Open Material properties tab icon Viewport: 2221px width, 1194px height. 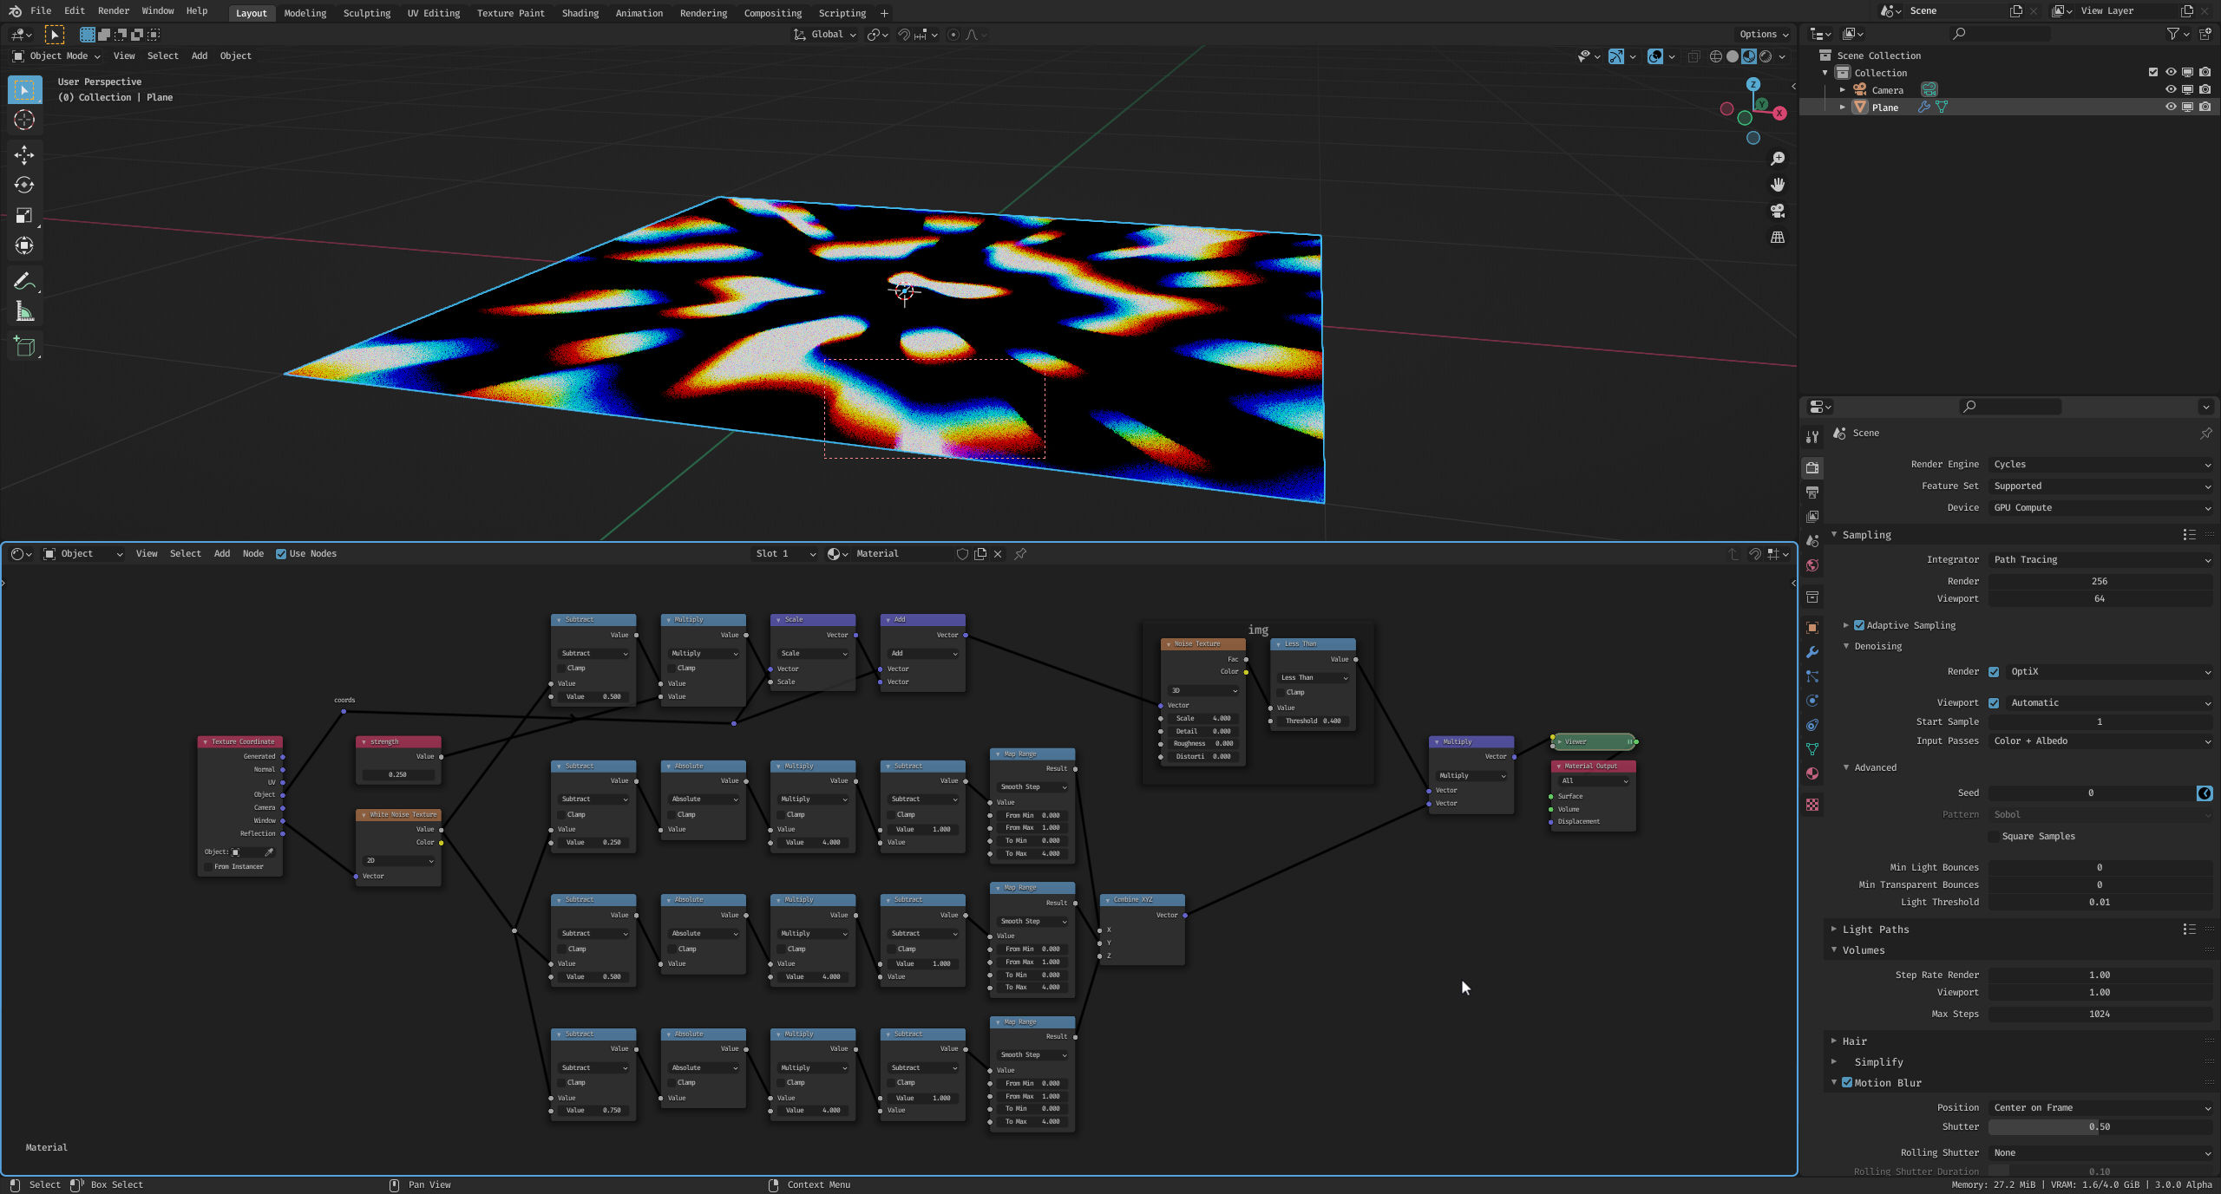click(x=1812, y=773)
